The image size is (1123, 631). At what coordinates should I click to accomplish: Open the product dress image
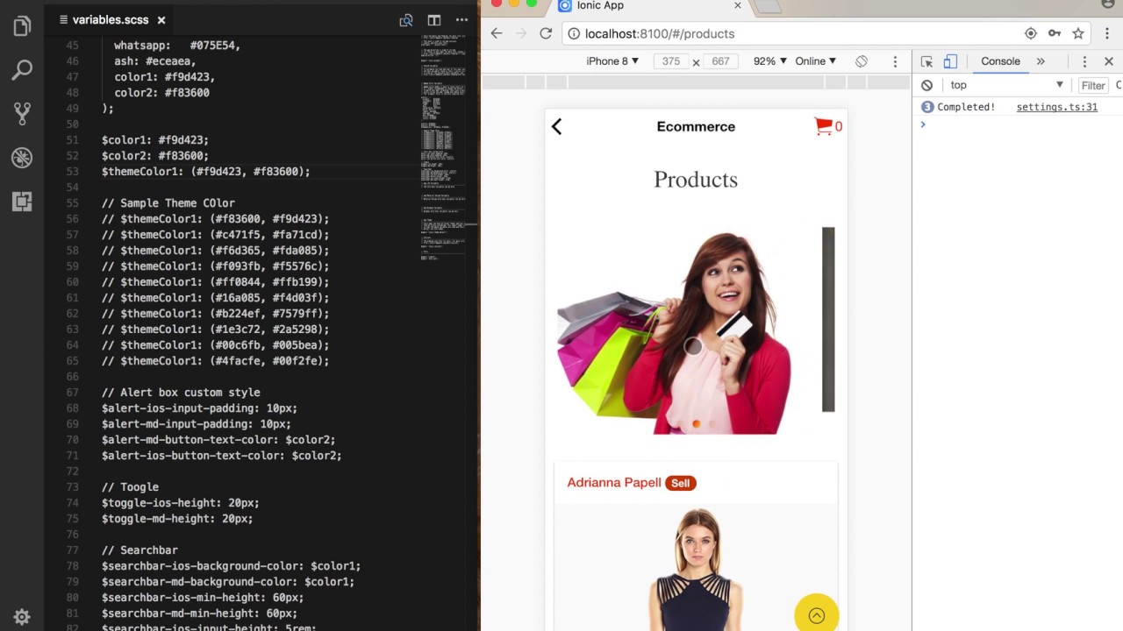(697, 570)
